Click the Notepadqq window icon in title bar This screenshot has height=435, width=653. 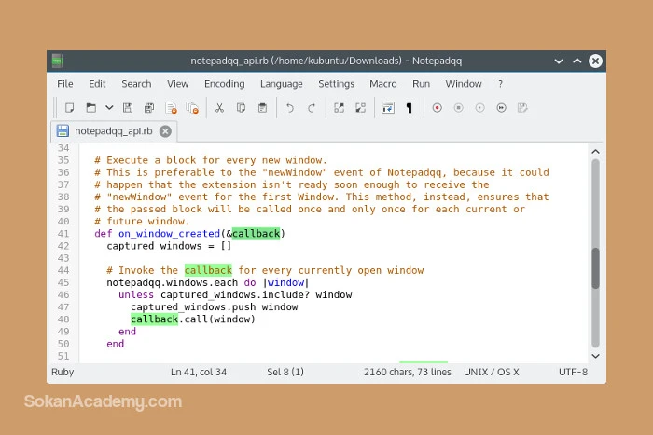58,61
